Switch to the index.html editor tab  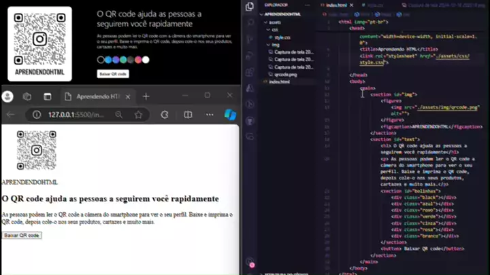point(337,5)
